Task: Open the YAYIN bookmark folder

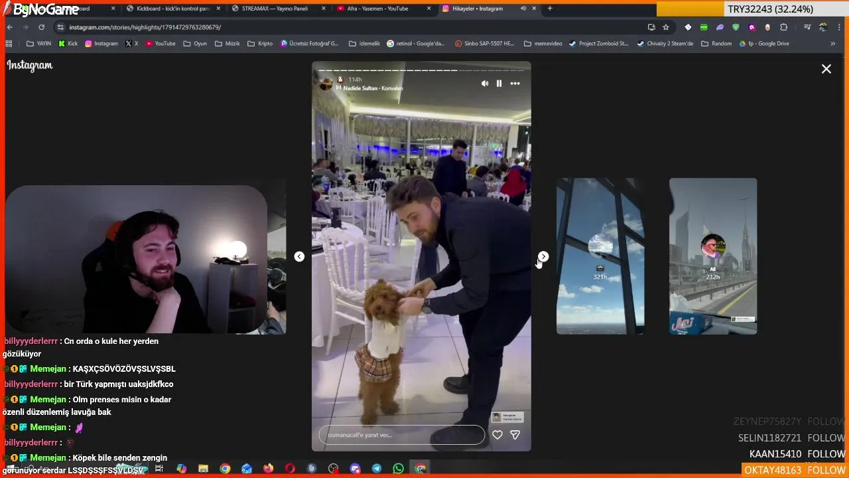Action: click(38, 44)
